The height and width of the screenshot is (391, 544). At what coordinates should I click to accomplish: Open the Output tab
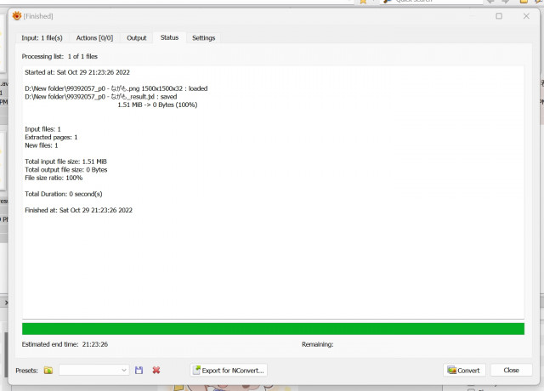(x=136, y=37)
